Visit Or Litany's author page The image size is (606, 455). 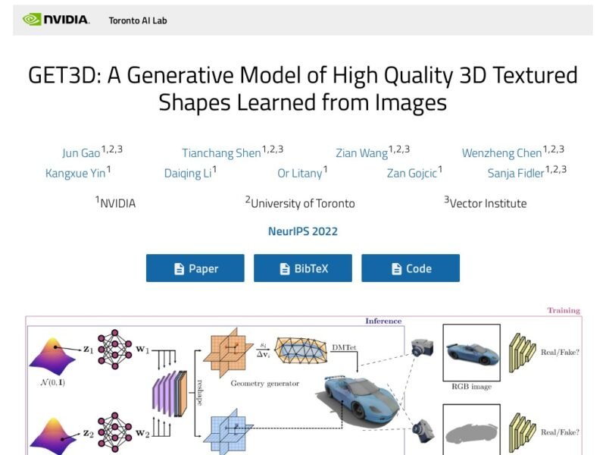pos(299,174)
